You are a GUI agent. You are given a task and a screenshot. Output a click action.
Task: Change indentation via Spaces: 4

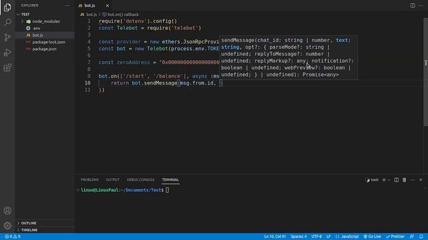point(299,237)
